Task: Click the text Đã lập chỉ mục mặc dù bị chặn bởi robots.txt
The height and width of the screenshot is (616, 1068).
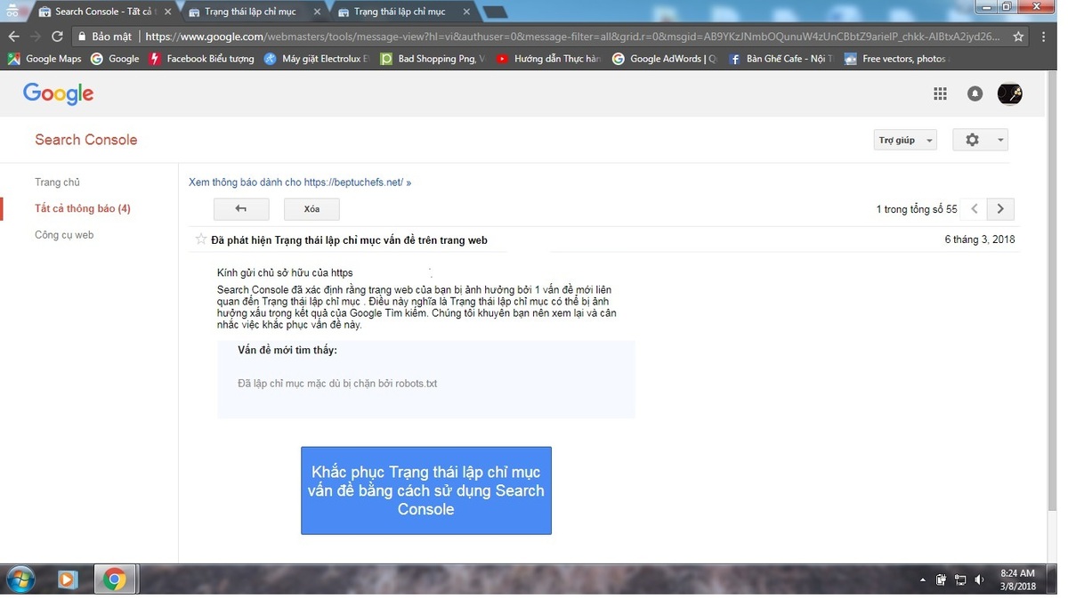Action: 337,384
